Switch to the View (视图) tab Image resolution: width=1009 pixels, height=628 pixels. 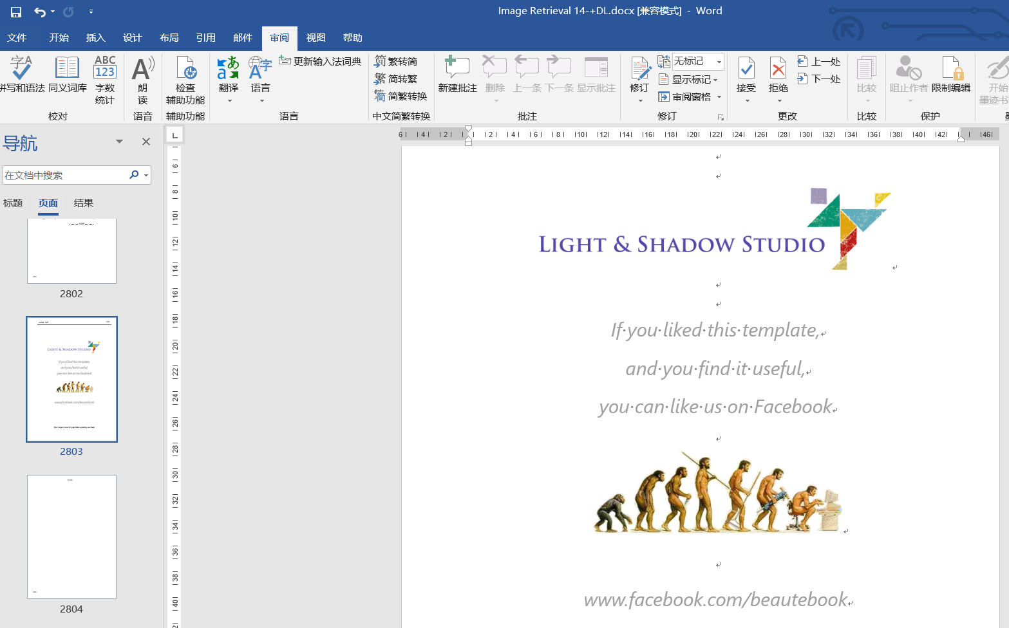point(316,38)
